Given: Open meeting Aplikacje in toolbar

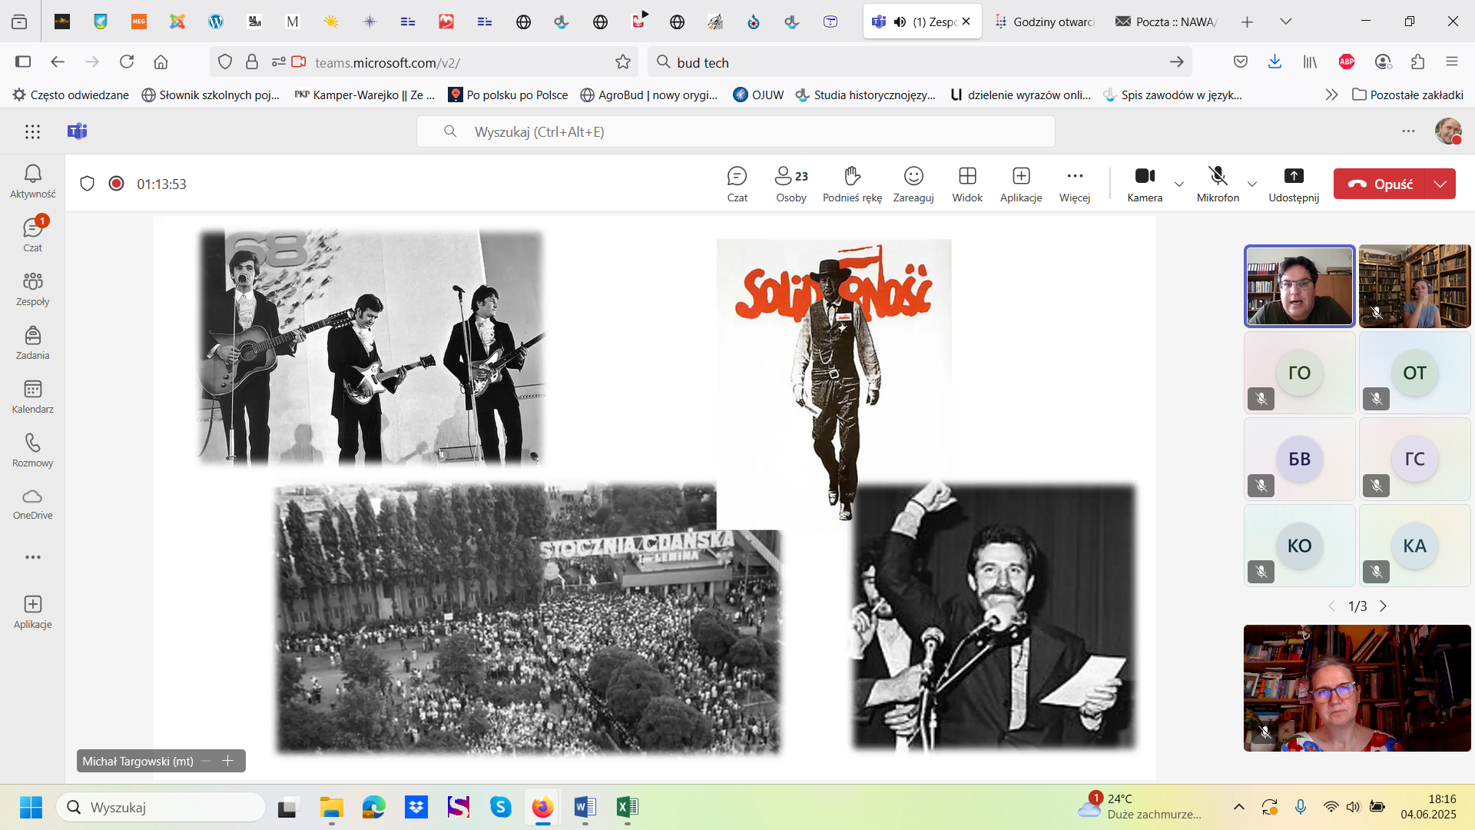Looking at the screenshot, I should [1021, 184].
